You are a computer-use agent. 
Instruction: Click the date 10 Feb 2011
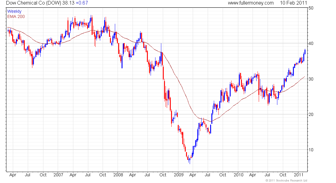pyautogui.click(x=293, y=3)
